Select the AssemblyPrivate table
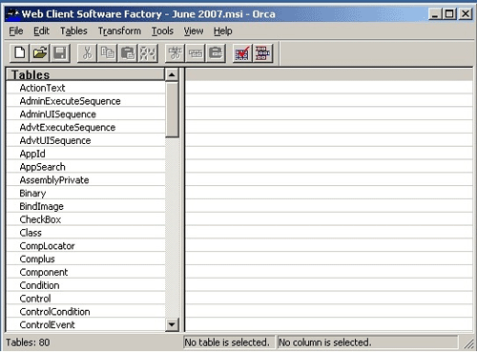The height and width of the screenshot is (352, 477). (86, 180)
